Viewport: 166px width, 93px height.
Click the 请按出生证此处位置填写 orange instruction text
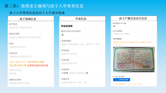133,43
